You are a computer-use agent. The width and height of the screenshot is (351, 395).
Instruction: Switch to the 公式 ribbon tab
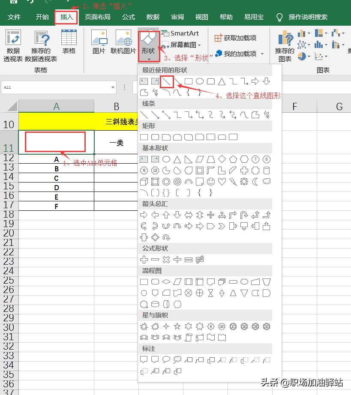tap(129, 17)
